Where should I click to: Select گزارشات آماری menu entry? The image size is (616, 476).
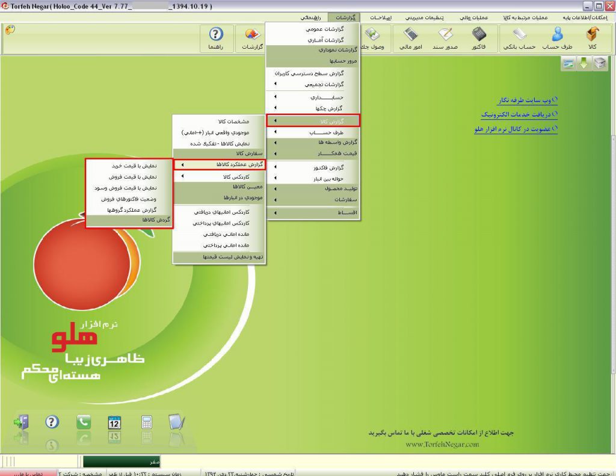pyautogui.click(x=313, y=40)
